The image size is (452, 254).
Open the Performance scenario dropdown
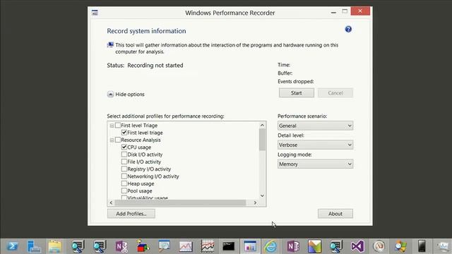[x=316, y=126]
